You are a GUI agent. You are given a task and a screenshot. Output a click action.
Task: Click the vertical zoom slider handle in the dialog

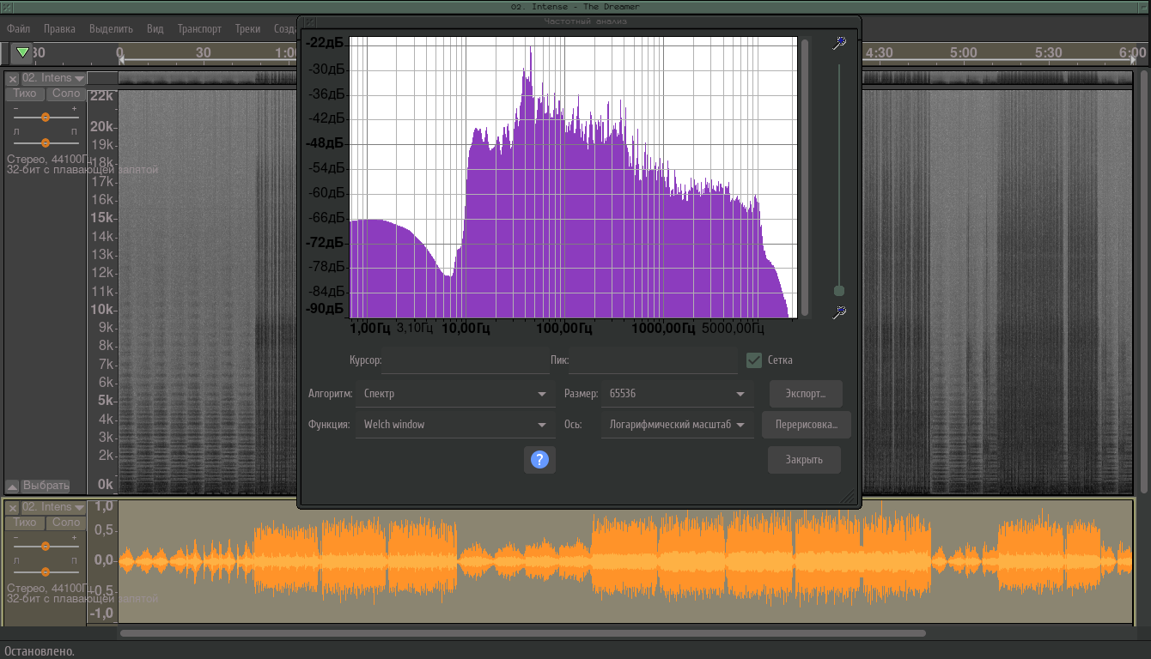coord(839,291)
